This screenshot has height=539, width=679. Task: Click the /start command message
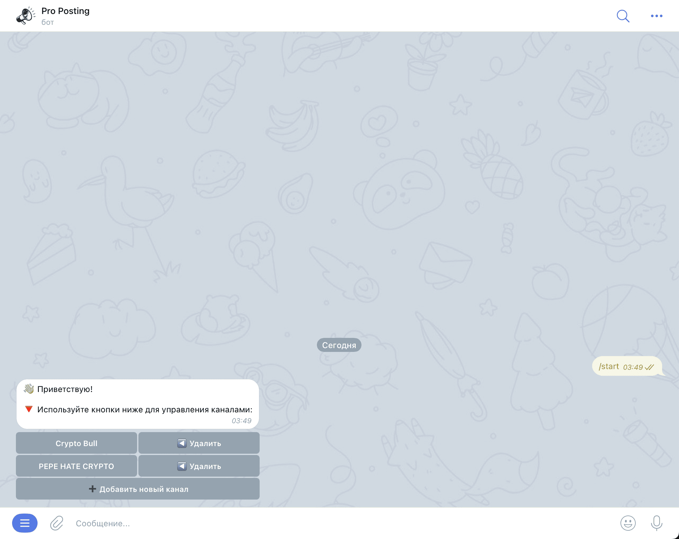609,366
